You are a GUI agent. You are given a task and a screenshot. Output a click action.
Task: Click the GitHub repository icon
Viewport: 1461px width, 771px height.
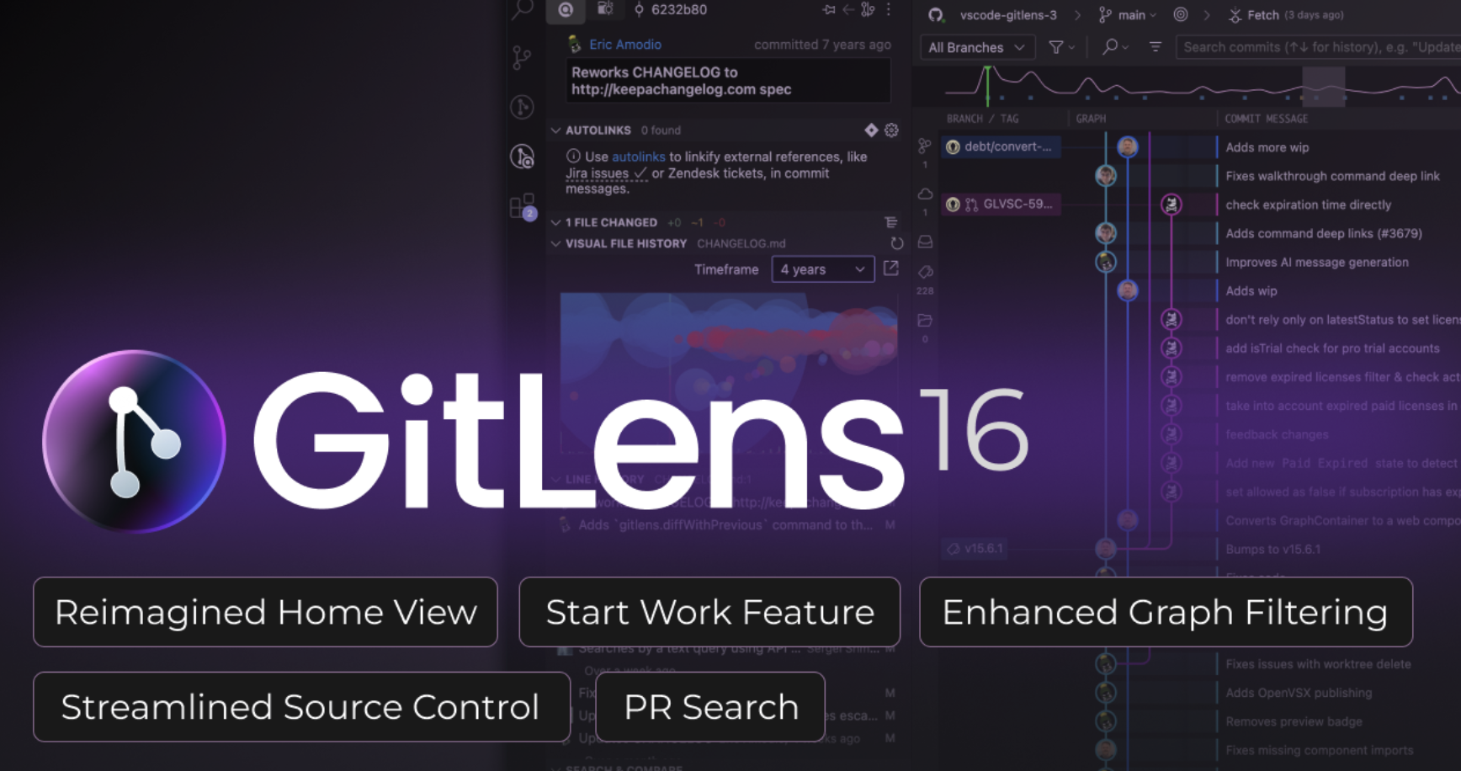pos(936,15)
